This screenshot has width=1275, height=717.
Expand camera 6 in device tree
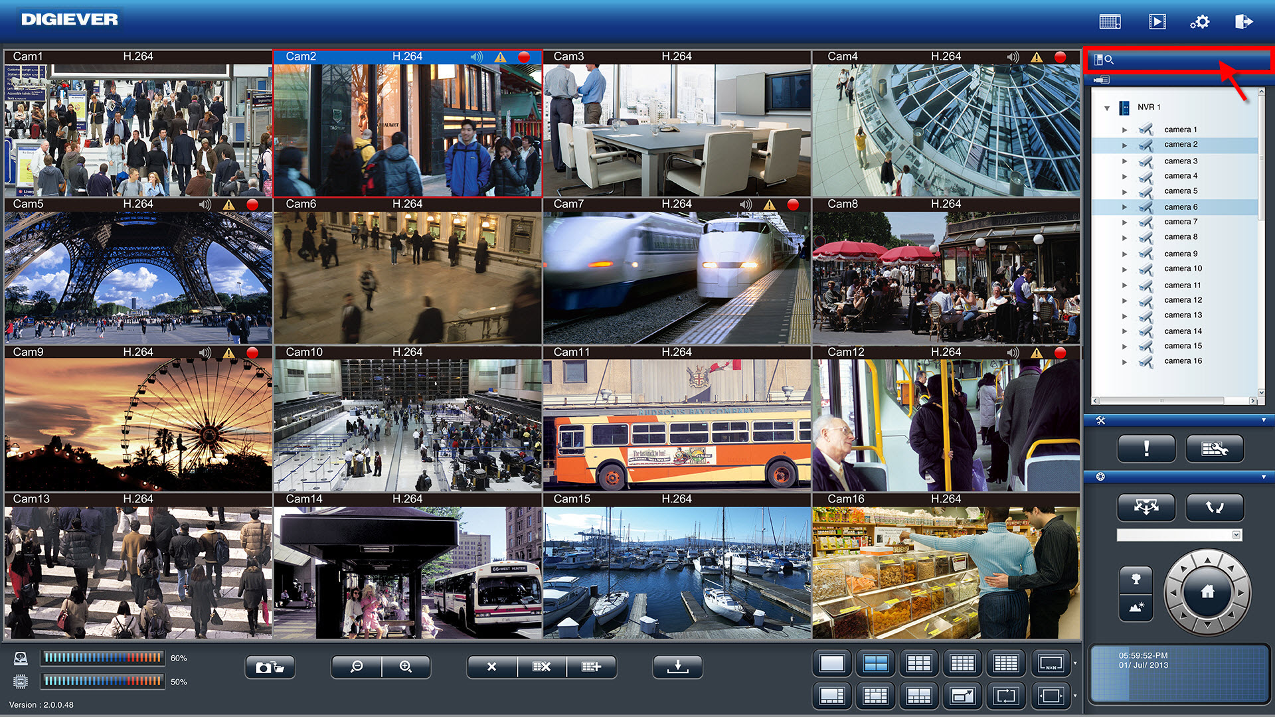[1124, 207]
